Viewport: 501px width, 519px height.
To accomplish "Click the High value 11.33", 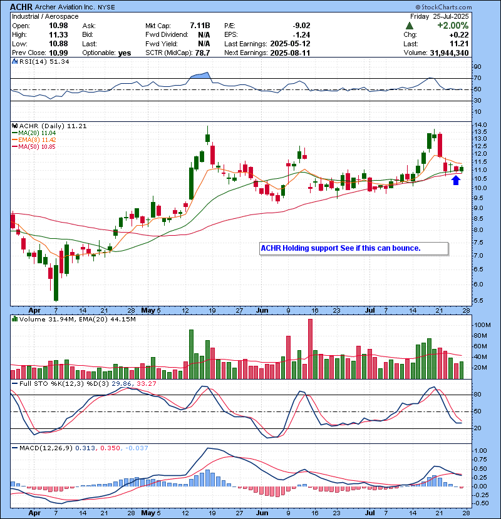I will tap(58, 35).
